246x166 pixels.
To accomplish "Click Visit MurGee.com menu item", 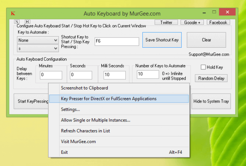I will tap(78, 141).
